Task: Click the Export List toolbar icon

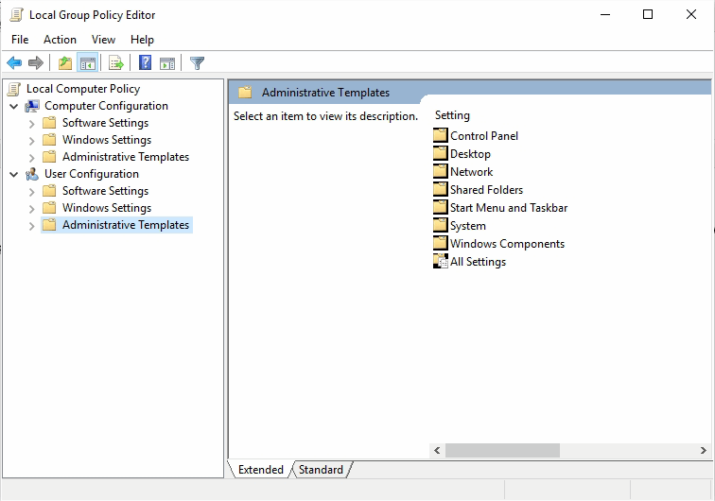Action: click(x=116, y=63)
